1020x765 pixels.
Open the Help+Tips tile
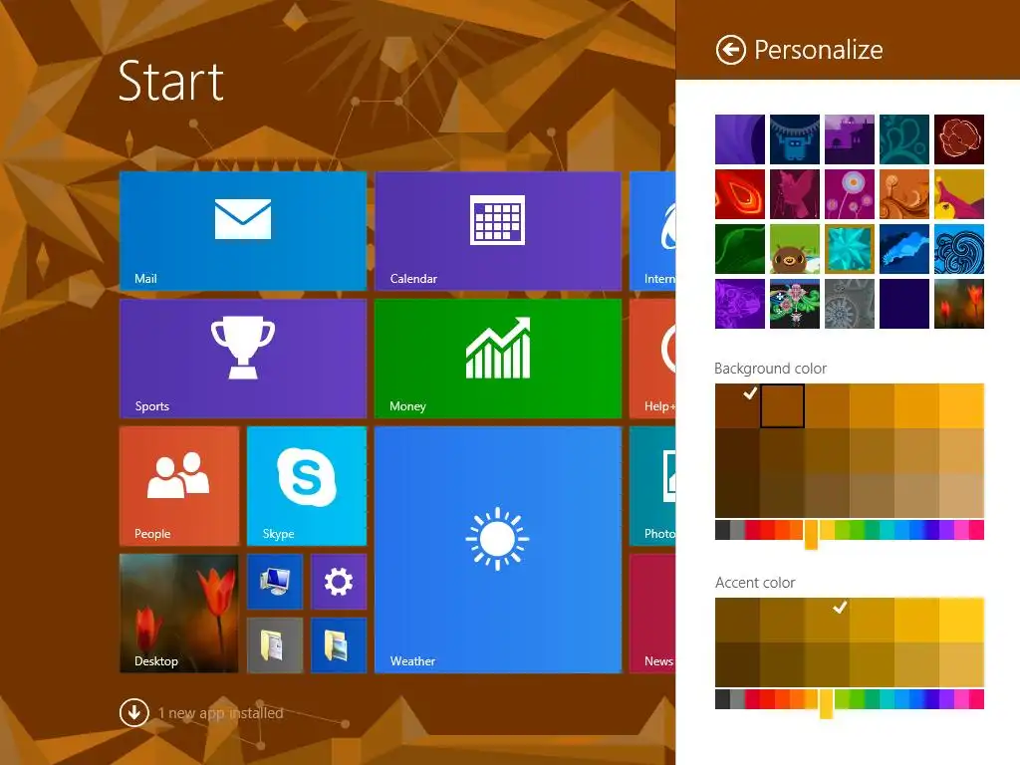[x=652, y=359]
